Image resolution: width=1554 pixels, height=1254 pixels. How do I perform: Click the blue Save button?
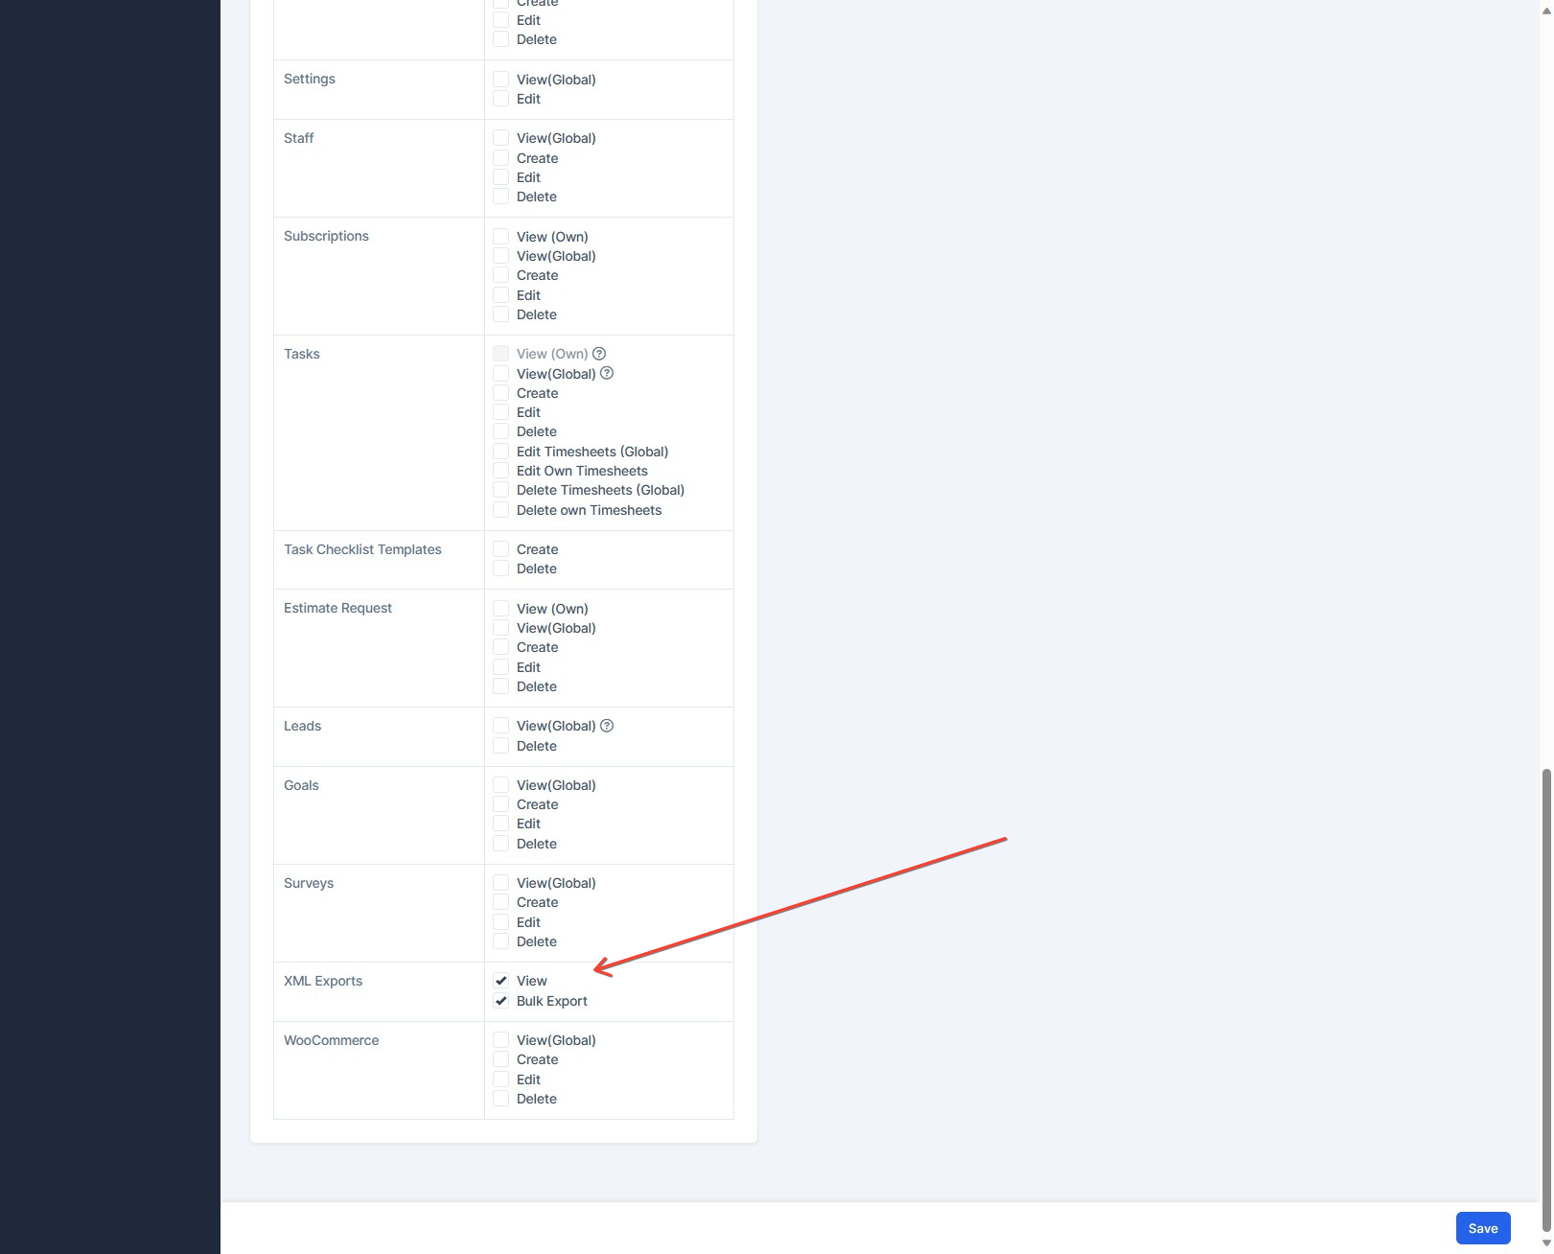pos(1483,1228)
